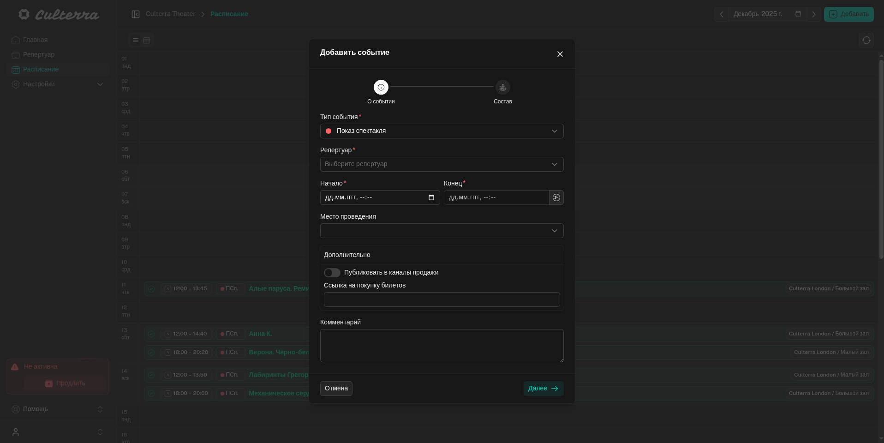The width and height of the screenshot is (884, 443).
Task: Open calendar picker in Начало field
Action: click(431, 198)
